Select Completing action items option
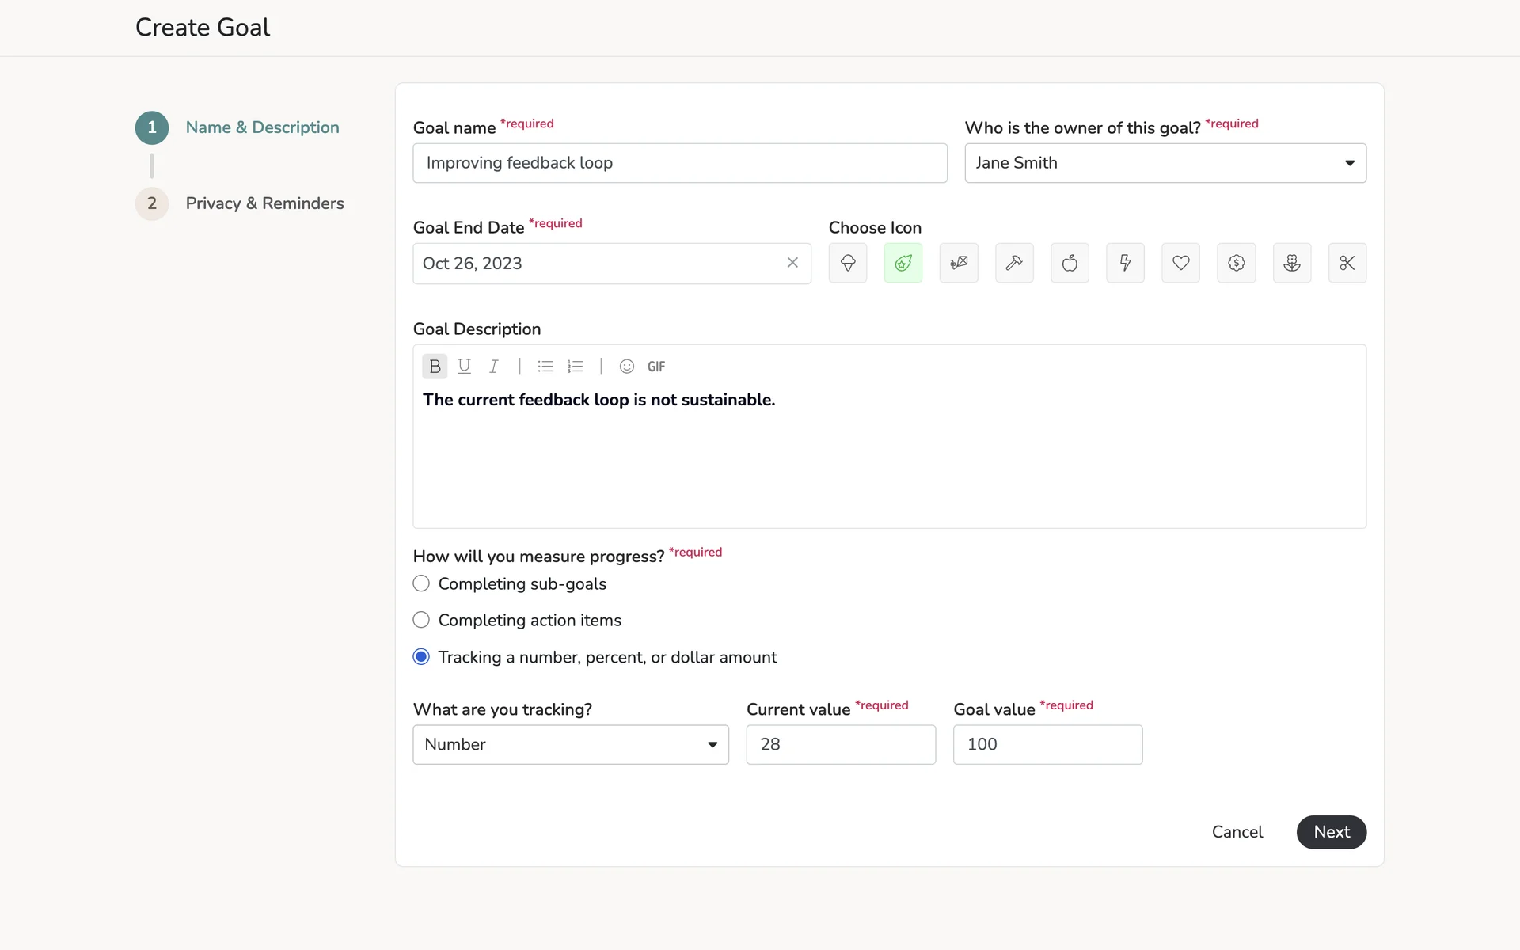 pos(421,621)
